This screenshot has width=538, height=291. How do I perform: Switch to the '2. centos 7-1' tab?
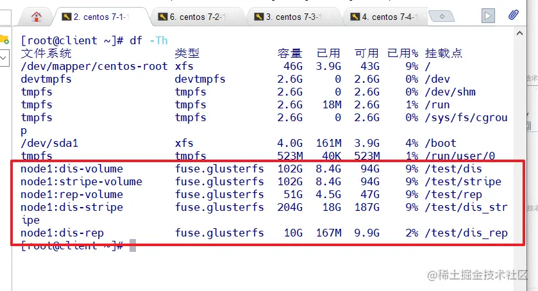pyautogui.click(x=101, y=17)
